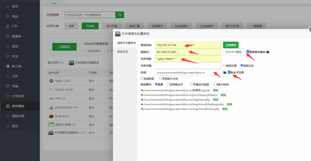The image size is (311, 161).
Task: Click the 文件日期 input field
Action: point(188,65)
